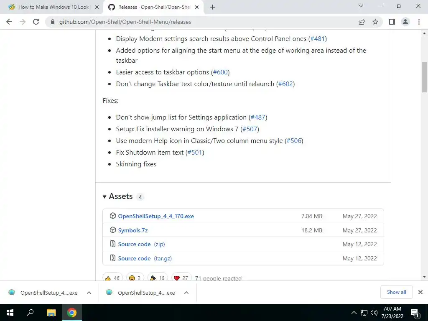Open the taskbar clock and date
The image size is (428, 321).
(x=392, y=313)
